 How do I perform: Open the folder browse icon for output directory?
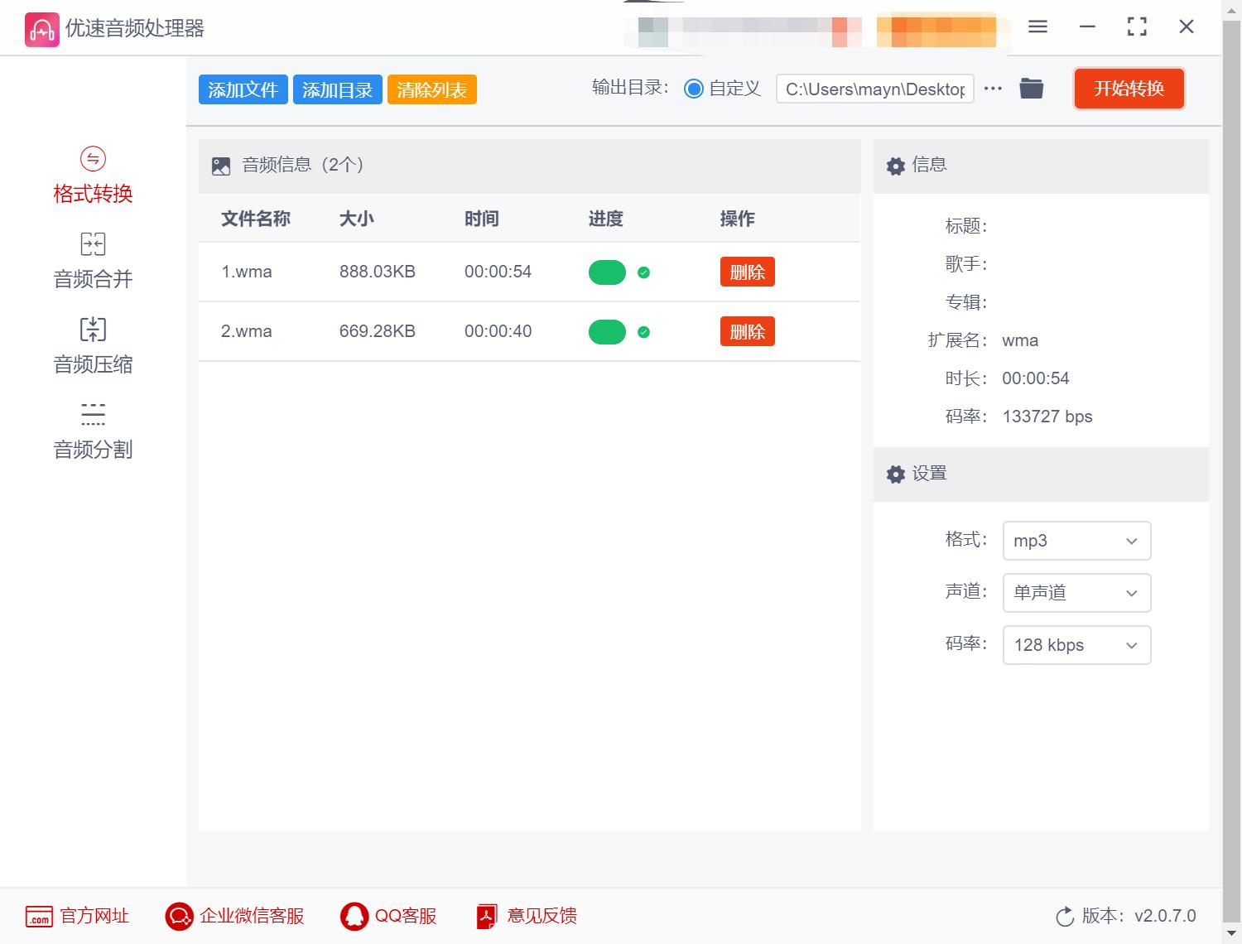1031,87
